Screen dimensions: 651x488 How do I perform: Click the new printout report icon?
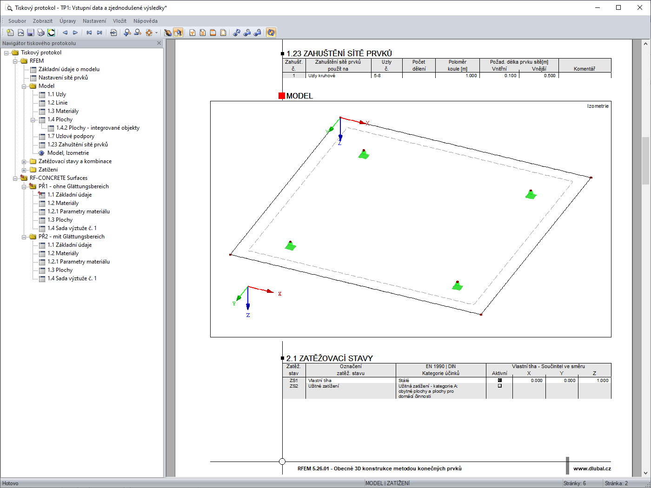(10, 33)
